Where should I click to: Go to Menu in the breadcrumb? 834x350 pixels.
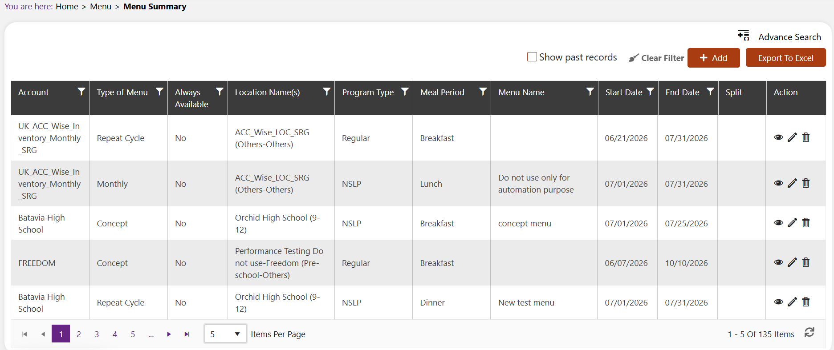(101, 7)
